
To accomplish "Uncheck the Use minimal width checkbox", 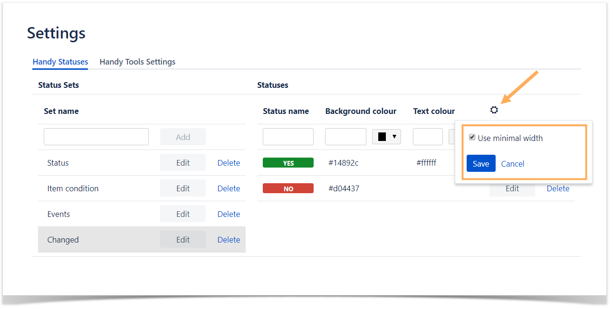I will (x=472, y=138).
